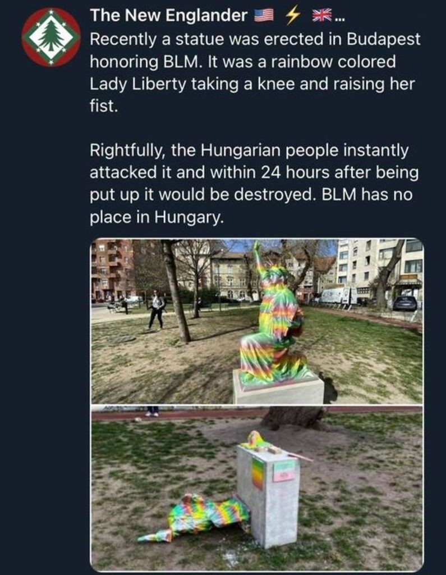
Task: Click the rainbow gradient sticker on pedestal side
Action: (x=258, y=473)
